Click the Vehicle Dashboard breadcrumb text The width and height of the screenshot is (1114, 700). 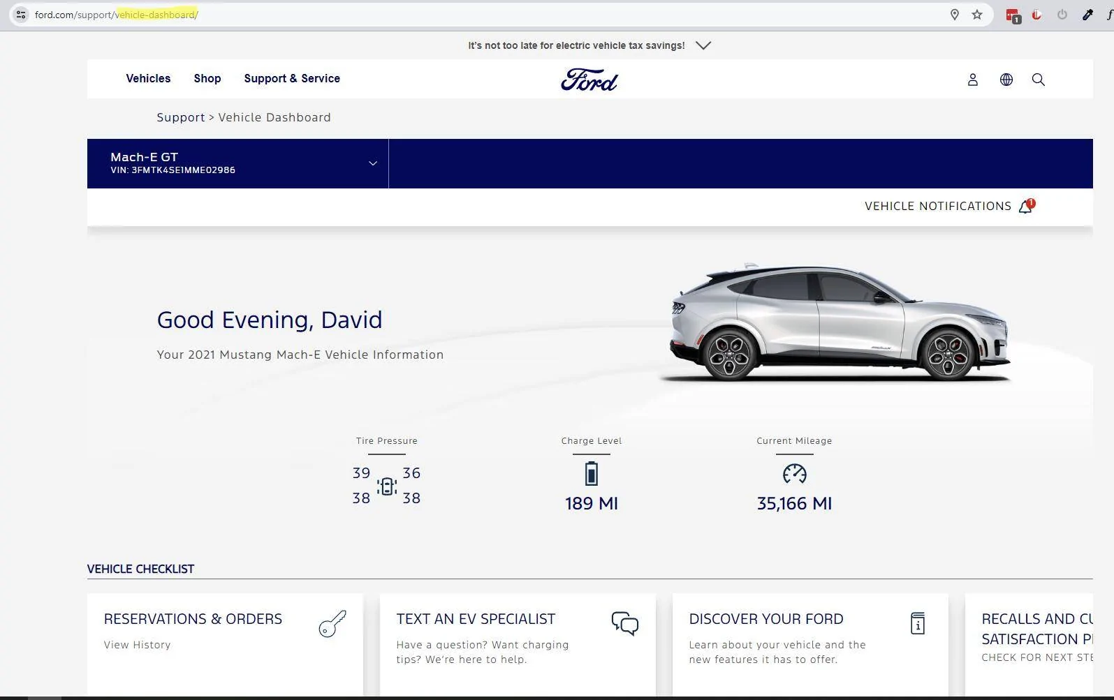coord(274,117)
